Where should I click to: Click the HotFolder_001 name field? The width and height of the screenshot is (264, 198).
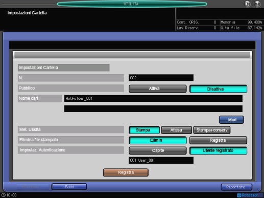(153, 98)
